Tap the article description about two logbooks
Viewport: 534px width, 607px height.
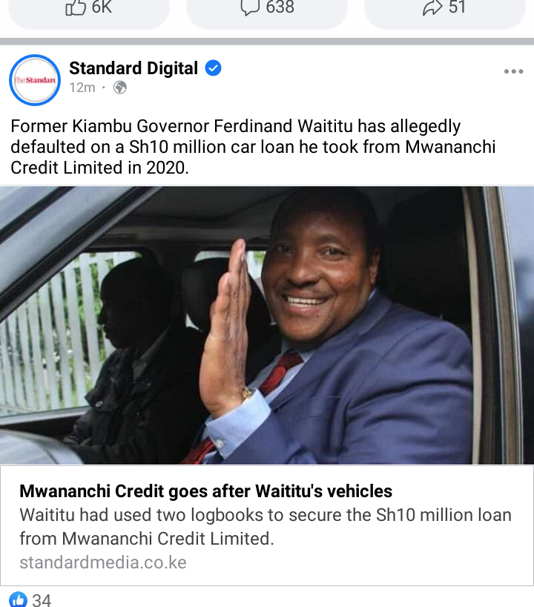pyautogui.click(x=266, y=527)
